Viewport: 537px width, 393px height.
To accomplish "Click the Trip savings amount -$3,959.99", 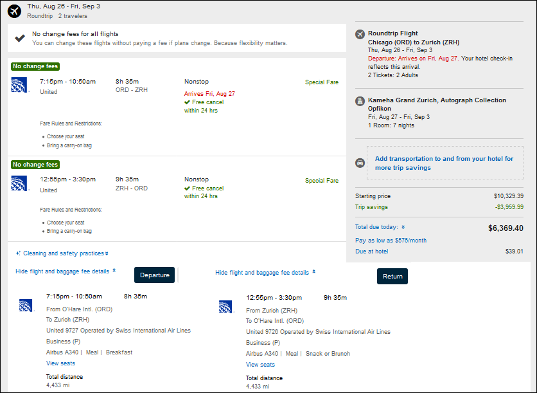I will pyautogui.click(x=509, y=207).
